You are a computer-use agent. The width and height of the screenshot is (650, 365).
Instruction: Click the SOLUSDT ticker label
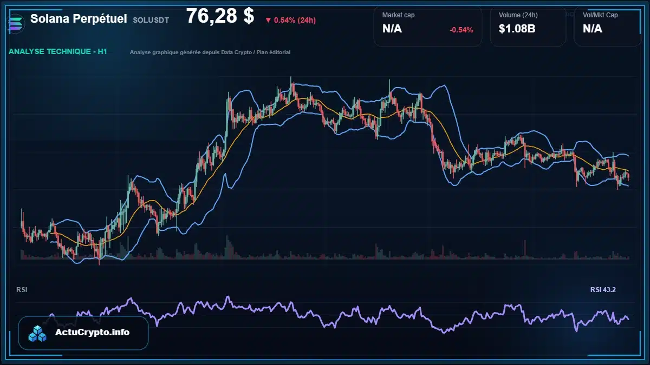point(151,19)
